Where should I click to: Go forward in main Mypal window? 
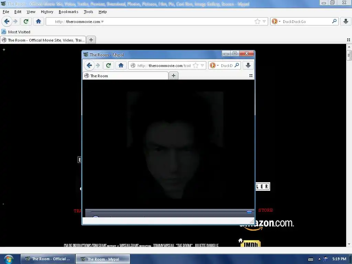[x=15, y=22]
